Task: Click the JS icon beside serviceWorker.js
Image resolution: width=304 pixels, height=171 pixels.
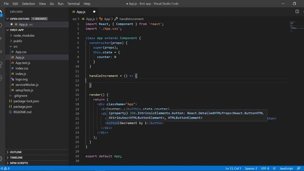Action: click(13, 85)
